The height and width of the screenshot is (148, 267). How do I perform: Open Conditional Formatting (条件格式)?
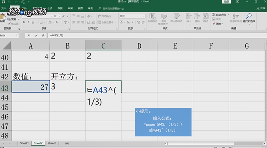pos(152,18)
